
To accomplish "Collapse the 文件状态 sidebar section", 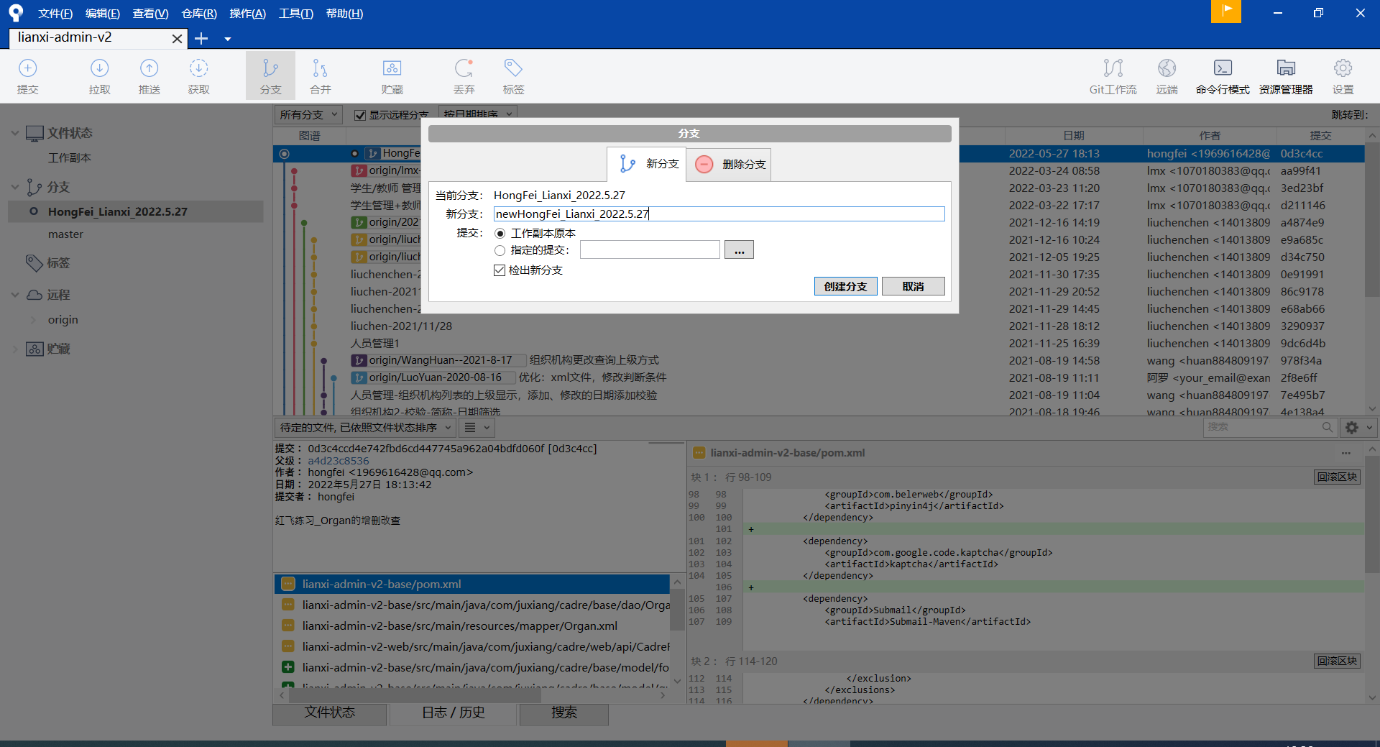I will (15, 133).
